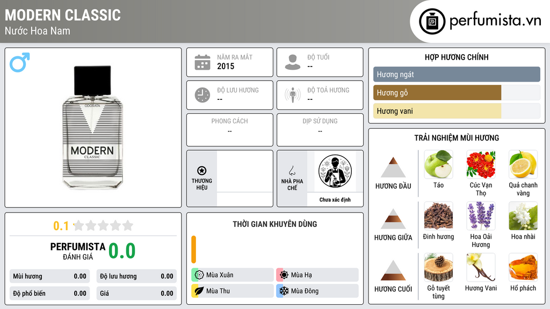Click the Mùa Đông season label

[305, 291]
